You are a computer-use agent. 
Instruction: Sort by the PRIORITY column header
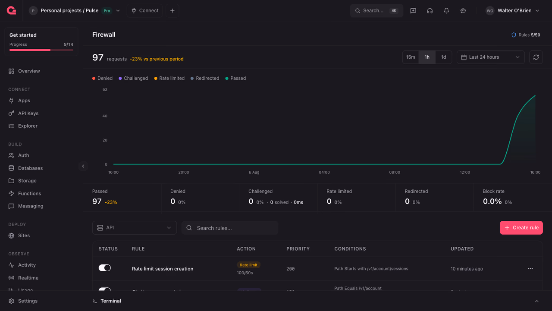point(298,249)
